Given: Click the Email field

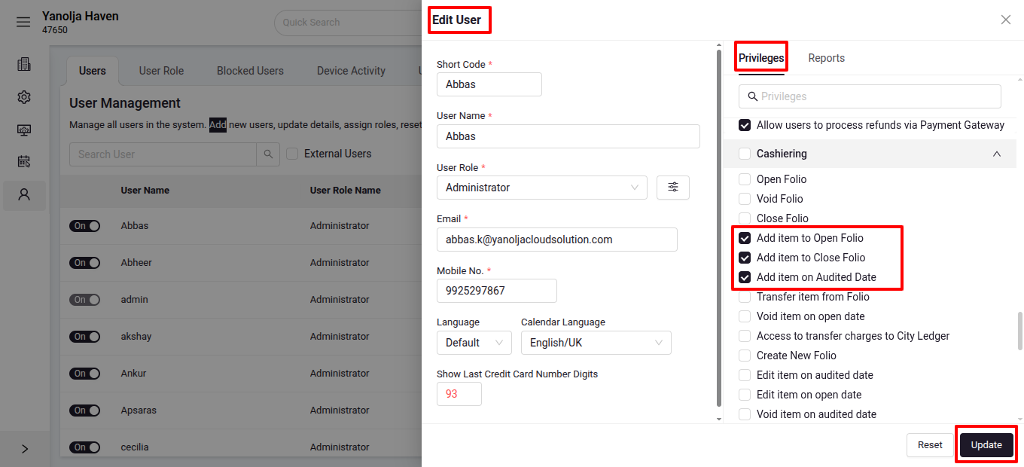Looking at the screenshot, I should click(557, 240).
